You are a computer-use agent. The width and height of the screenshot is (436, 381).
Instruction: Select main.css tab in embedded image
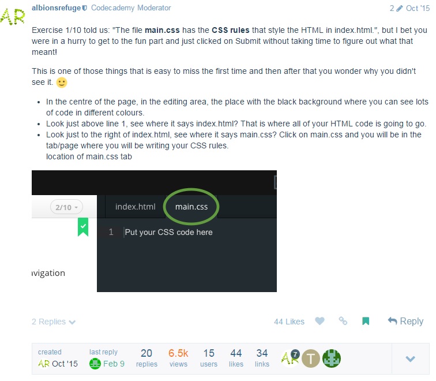191,207
